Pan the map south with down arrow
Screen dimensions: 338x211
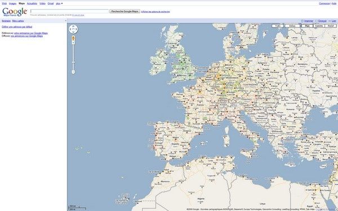click(73, 32)
